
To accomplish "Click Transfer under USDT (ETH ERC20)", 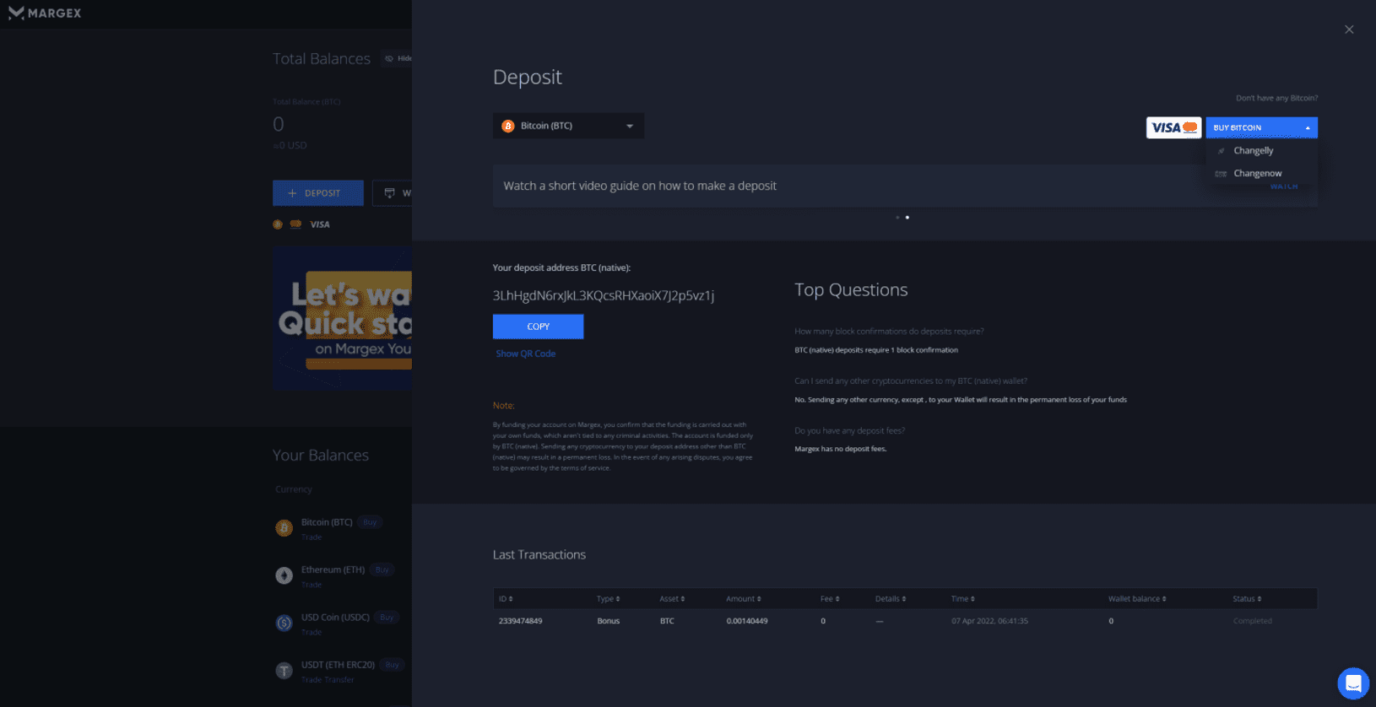I will pyautogui.click(x=339, y=680).
